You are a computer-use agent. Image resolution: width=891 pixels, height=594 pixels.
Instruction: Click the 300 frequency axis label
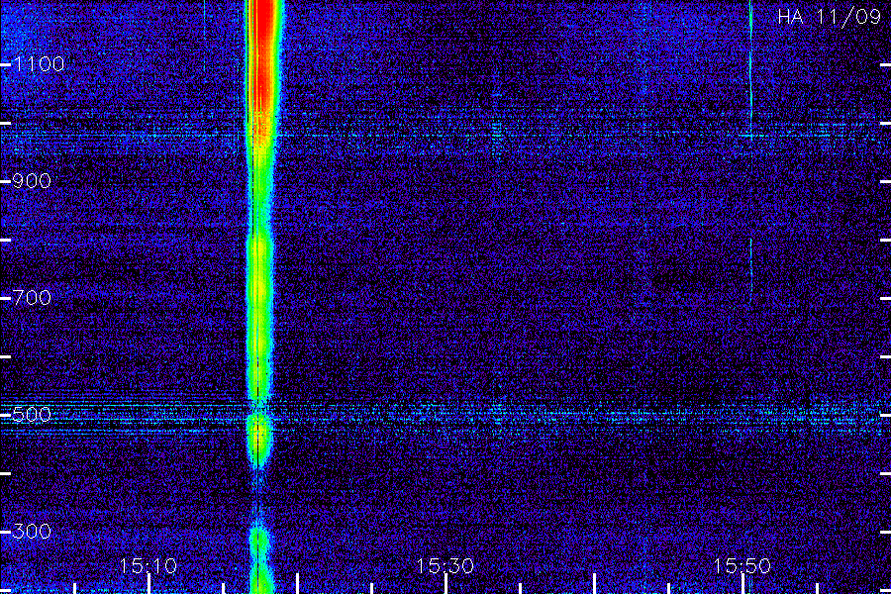(x=32, y=532)
